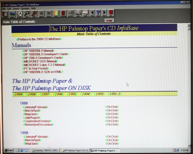Open HP 700LX Developer's Guide link
Screen dimensions: 193x154
43,58
